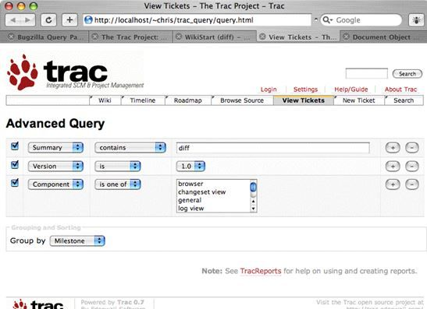Add bookmark with the plus toolbar button
This screenshot has height=309, width=427.
(69, 20)
